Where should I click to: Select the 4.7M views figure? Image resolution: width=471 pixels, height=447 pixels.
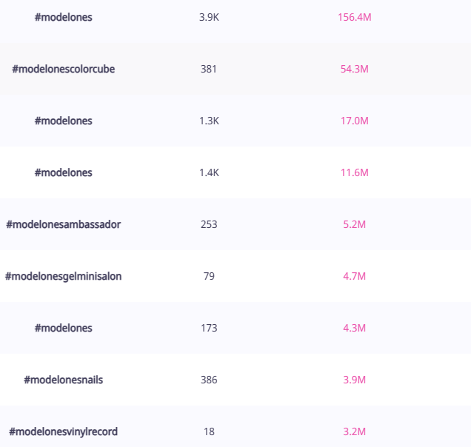(354, 276)
